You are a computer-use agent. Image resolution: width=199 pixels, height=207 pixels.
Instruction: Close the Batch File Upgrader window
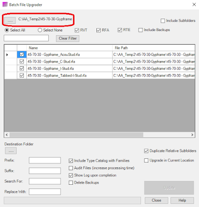(x=194, y=5)
